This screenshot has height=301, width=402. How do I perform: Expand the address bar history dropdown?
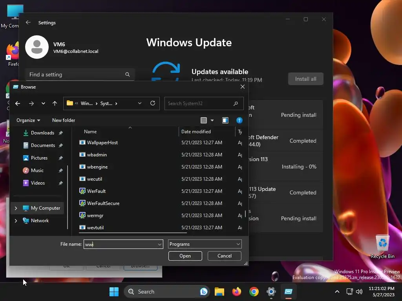[x=139, y=103]
